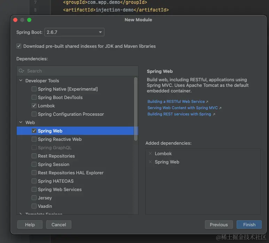The height and width of the screenshot is (243, 269).
Task: Uncheck the Lombok dependency checkbox
Action: [x=34, y=106]
